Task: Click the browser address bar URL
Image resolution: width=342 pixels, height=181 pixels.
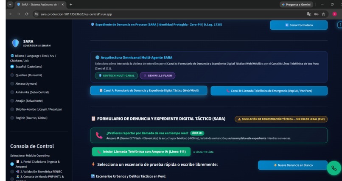Action: pyautogui.click(x=76, y=14)
